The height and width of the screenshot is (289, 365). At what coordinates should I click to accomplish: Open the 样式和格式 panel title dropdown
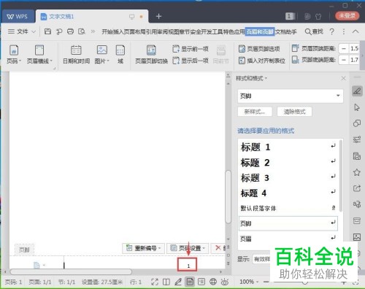coord(252,78)
